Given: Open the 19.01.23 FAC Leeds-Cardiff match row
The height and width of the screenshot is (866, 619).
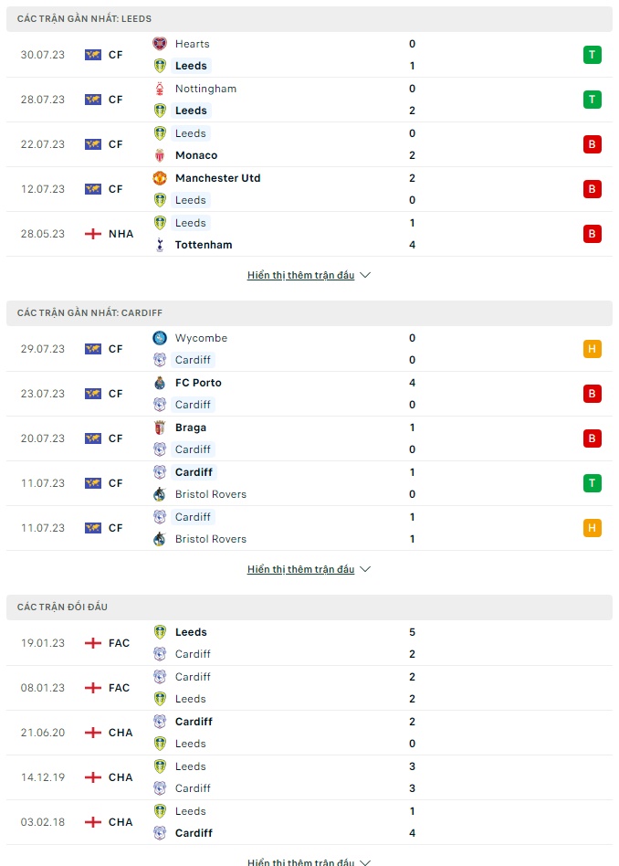Looking at the screenshot, I should coord(309,643).
